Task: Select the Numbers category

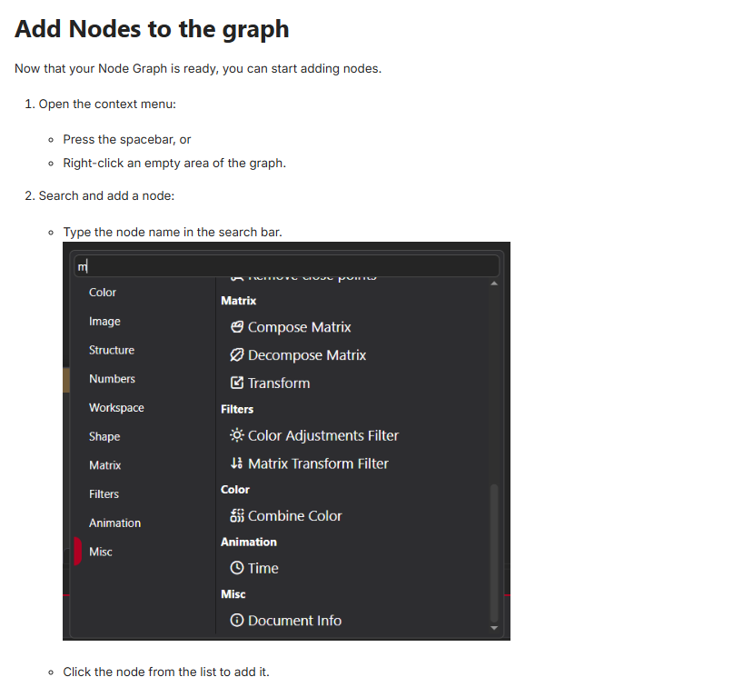Action: [112, 379]
